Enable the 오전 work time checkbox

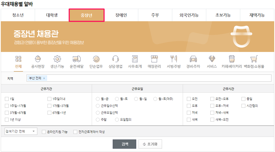click(x=189, y=99)
